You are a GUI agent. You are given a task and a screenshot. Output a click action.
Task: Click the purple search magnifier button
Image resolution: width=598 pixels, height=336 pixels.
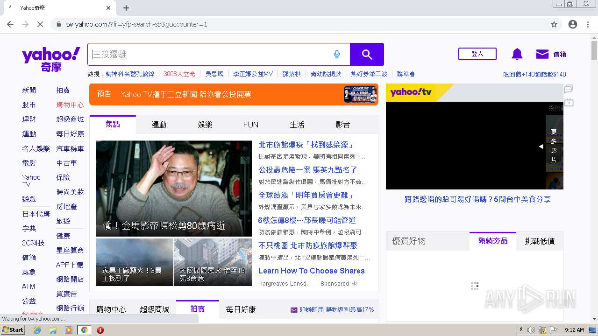367,55
